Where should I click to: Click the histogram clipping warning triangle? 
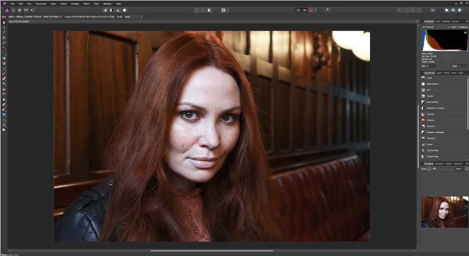point(465,32)
